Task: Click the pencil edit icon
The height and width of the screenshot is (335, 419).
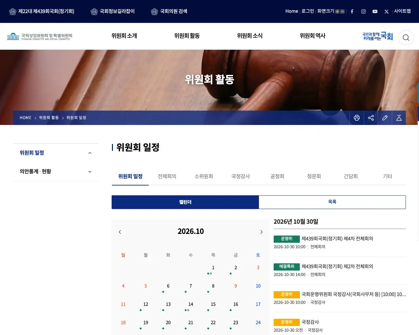Action: pyautogui.click(x=385, y=118)
